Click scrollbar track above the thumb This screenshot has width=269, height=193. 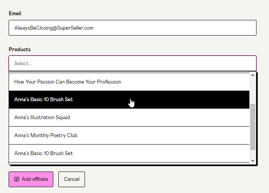pos(253,91)
